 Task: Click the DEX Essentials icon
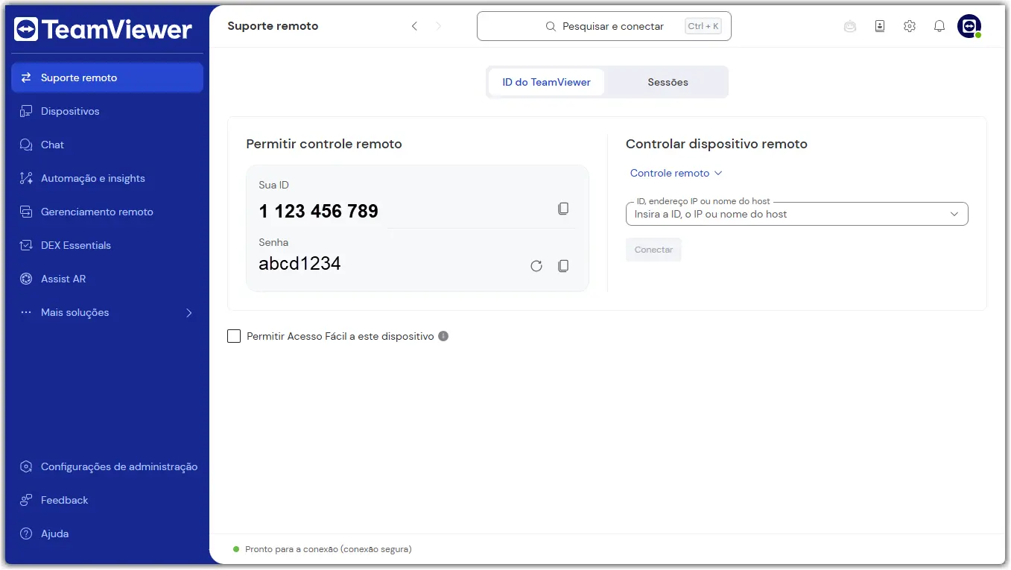(x=26, y=245)
